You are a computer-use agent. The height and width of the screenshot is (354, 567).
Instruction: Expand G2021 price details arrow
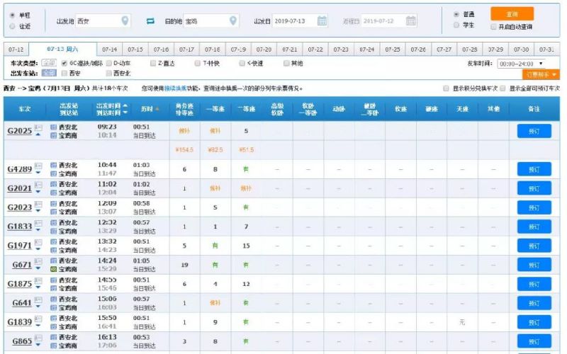point(38,192)
